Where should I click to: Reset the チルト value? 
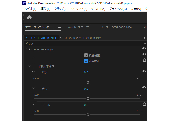pyautogui.click(x=144, y=88)
